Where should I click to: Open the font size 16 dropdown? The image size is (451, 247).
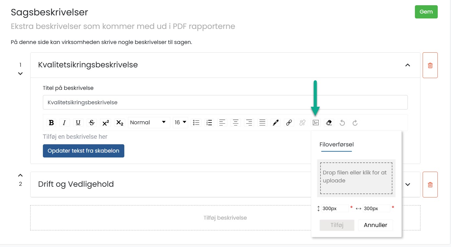180,122
